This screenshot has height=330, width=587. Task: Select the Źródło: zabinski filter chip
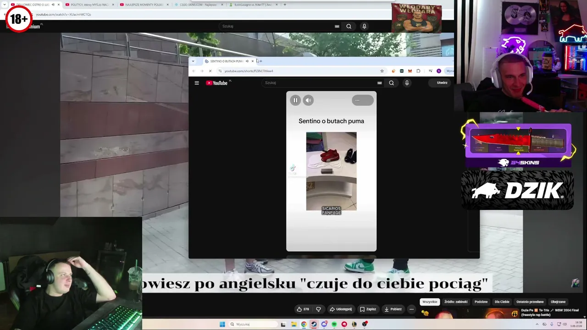point(456,302)
